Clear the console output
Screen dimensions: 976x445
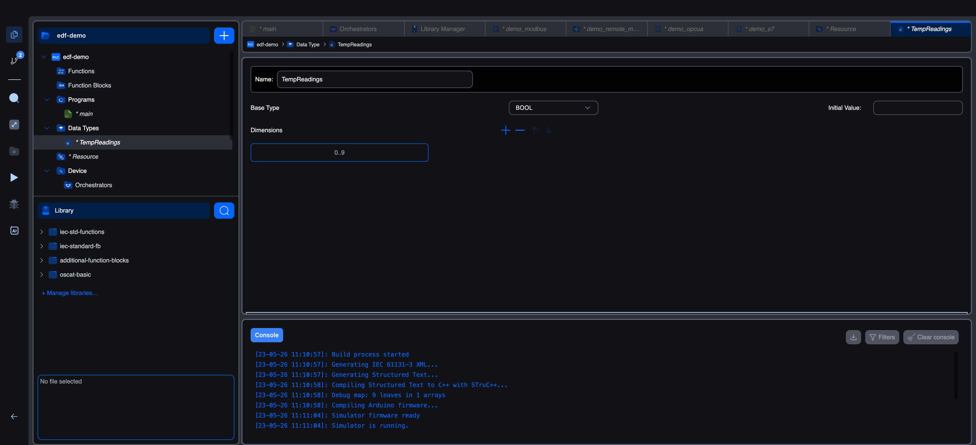pos(931,337)
